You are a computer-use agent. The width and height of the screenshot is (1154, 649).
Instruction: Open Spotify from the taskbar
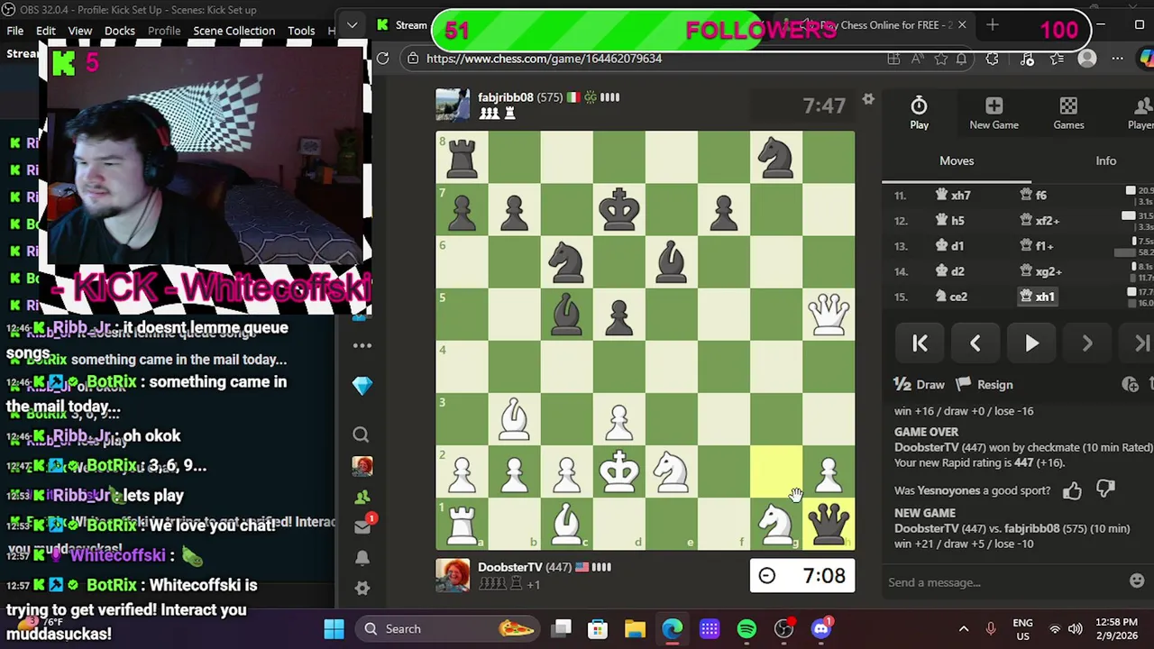(746, 629)
